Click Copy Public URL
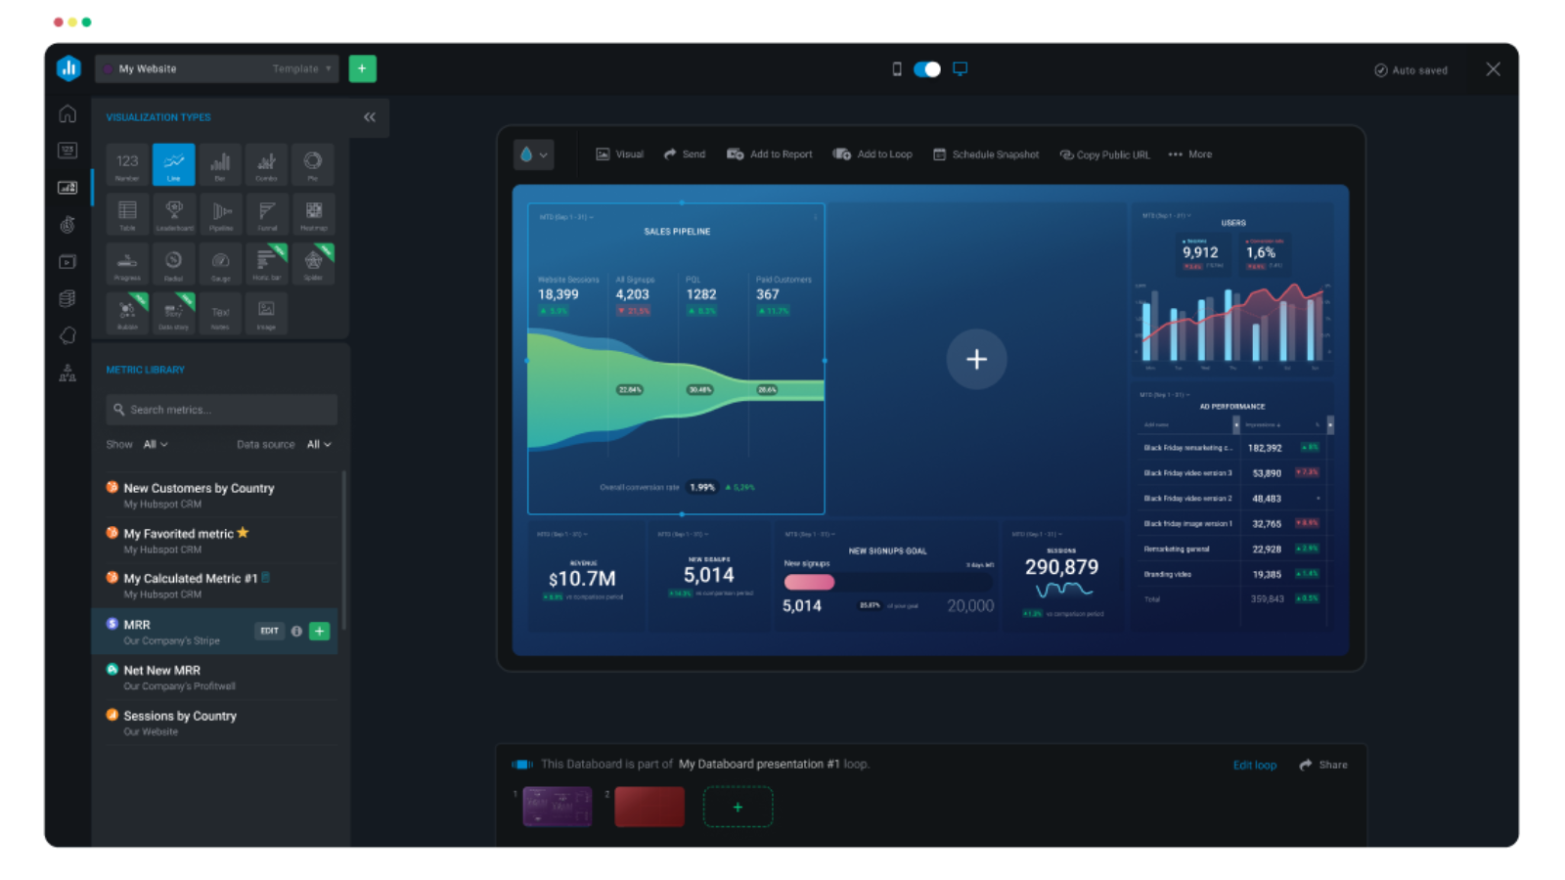Viewport: 1565px width, 880px height. pyautogui.click(x=1105, y=154)
